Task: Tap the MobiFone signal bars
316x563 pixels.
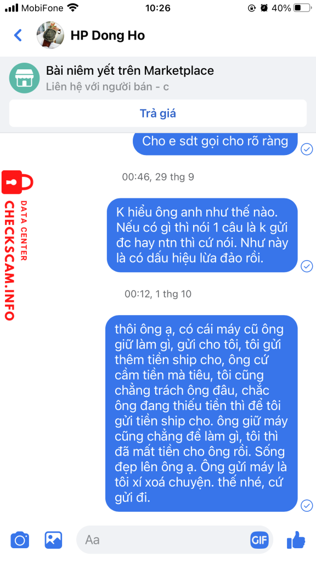Action: [12, 8]
